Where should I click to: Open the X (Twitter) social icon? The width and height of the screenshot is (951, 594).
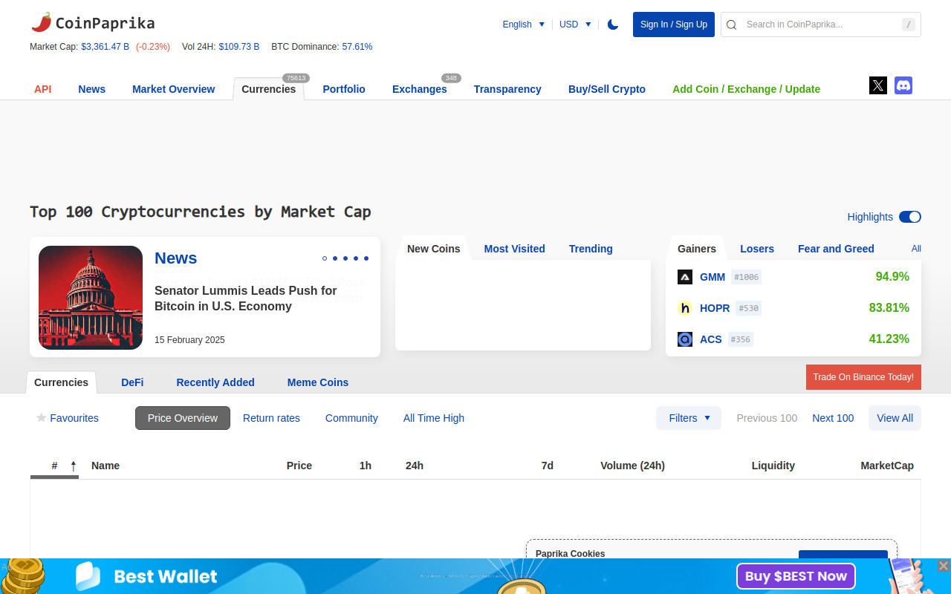878,85
